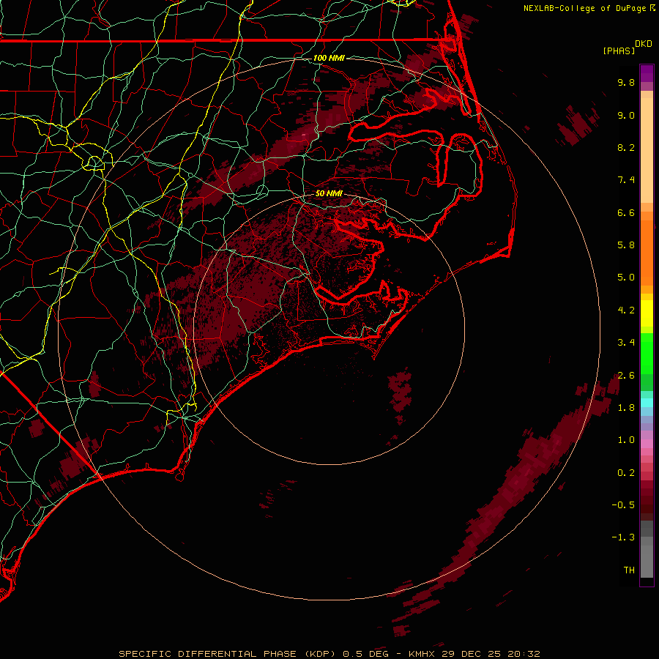This screenshot has height=659, width=659.
Task: Pick the purple top segment of color bar
Action: (x=647, y=73)
